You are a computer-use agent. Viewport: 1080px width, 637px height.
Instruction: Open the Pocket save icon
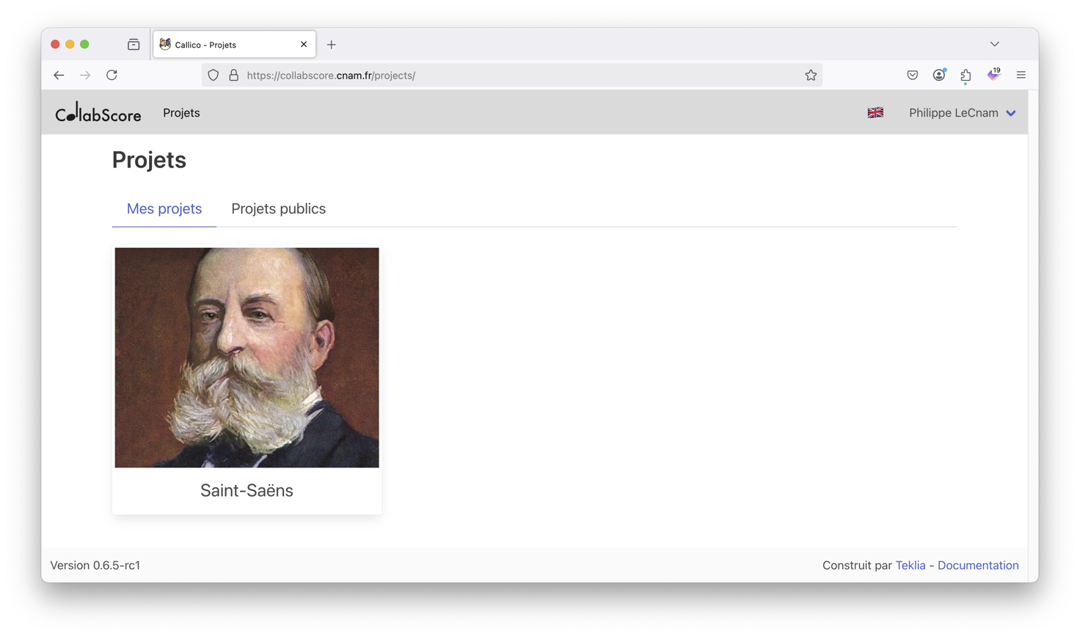pyautogui.click(x=912, y=75)
